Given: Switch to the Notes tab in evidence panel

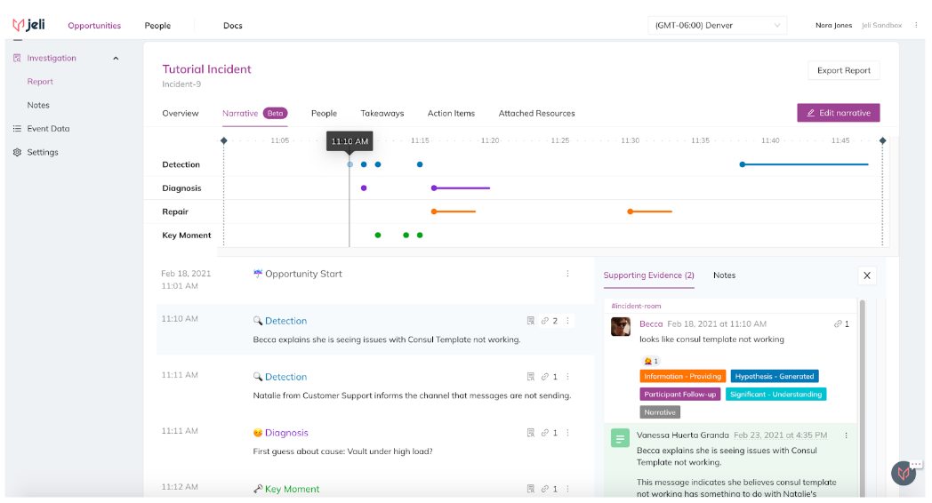Looking at the screenshot, I should pyautogui.click(x=724, y=275).
